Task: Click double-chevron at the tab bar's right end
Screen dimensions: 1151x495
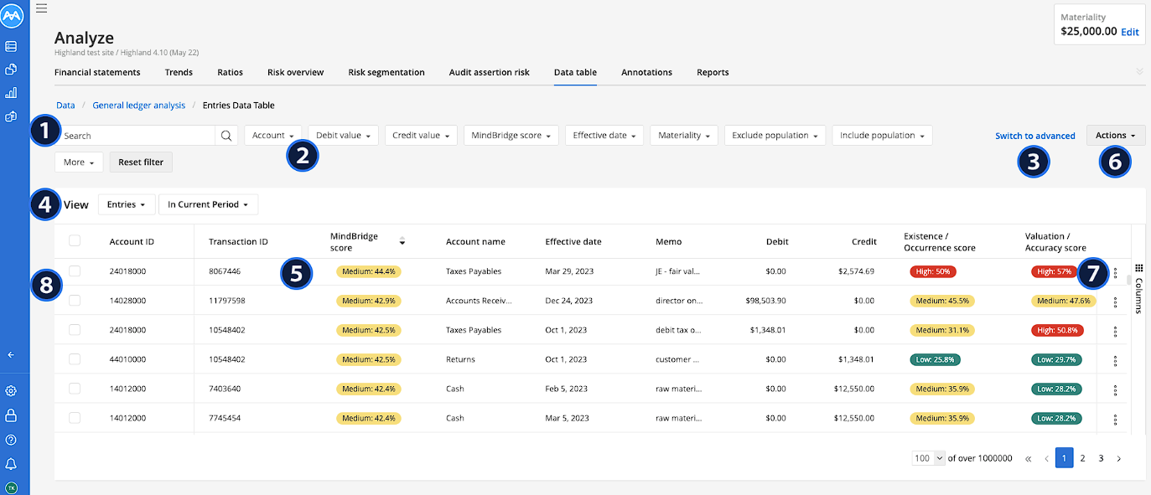Action: click(1139, 72)
